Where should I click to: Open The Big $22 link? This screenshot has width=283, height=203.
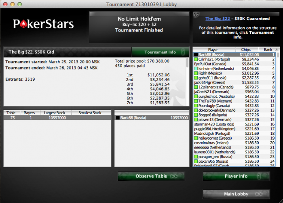coord(218,19)
